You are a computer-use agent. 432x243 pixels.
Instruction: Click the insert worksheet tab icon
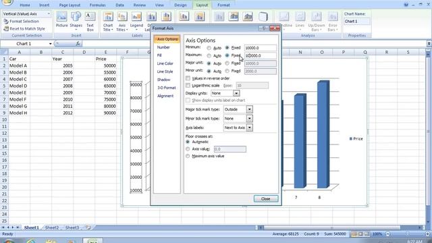pos(88,227)
